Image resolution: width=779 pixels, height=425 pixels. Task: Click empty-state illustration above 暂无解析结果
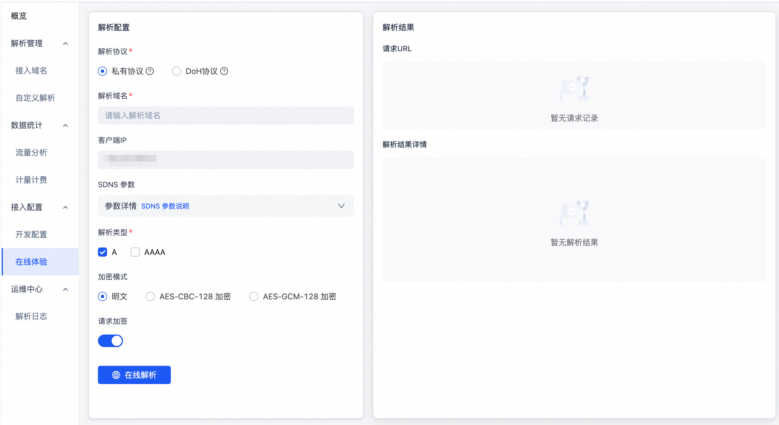pos(574,212)
